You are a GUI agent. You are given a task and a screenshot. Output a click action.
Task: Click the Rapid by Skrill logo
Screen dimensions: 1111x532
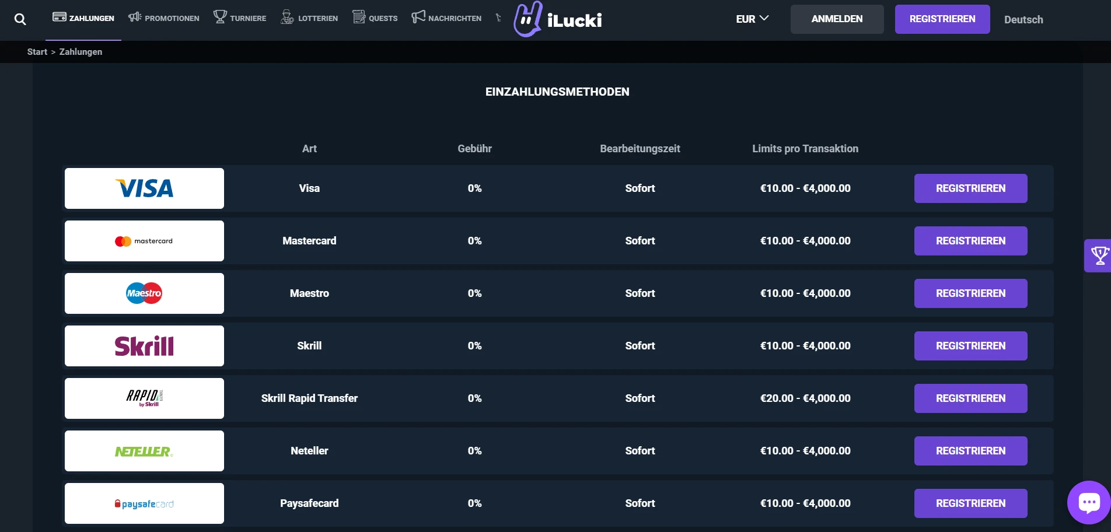click(x=144, y=398)
